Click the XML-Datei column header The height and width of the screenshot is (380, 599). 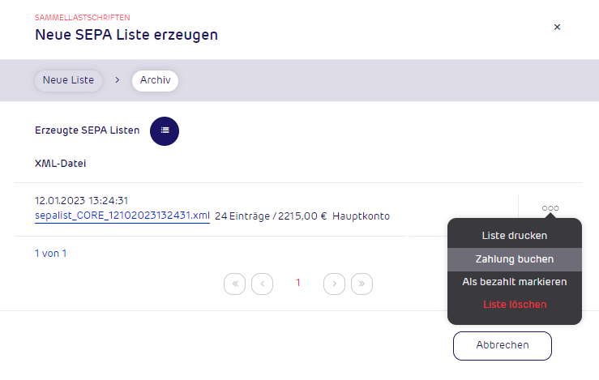60,164
